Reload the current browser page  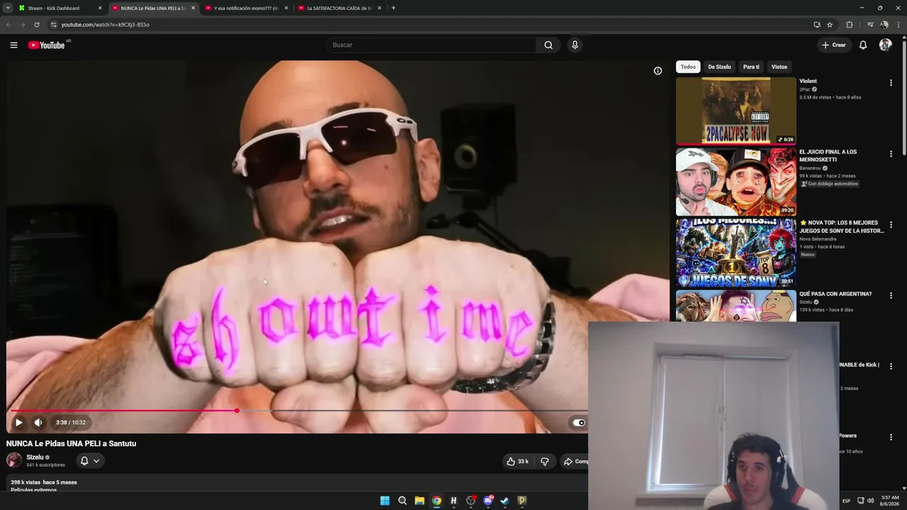(x=37, y=24)
